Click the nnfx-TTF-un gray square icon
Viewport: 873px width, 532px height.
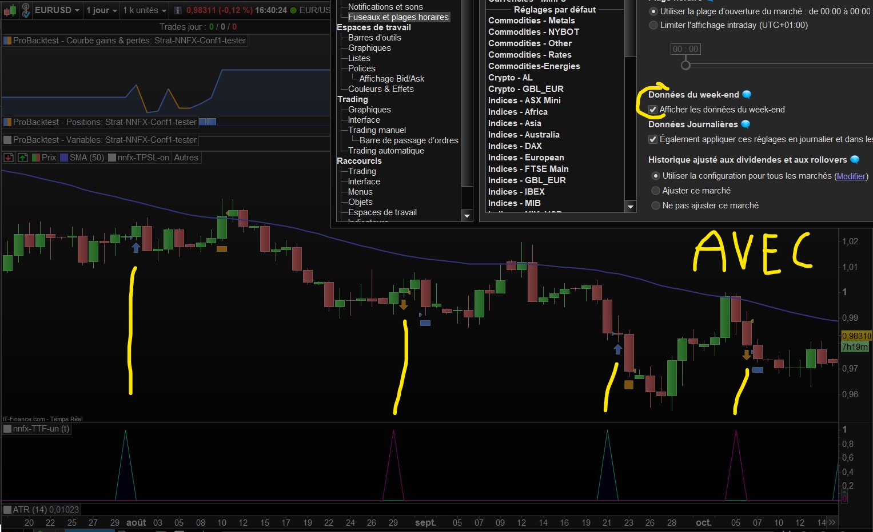click(7, 429)
